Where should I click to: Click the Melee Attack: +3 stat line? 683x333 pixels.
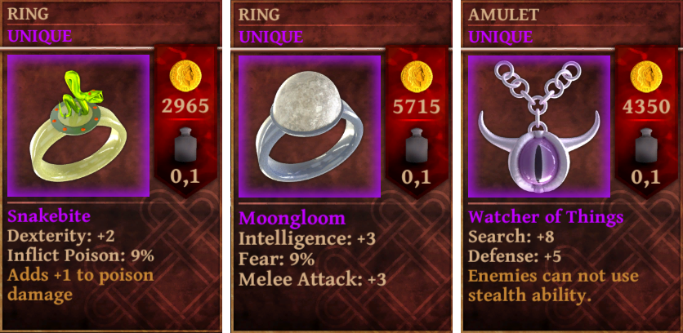(313, 280)
